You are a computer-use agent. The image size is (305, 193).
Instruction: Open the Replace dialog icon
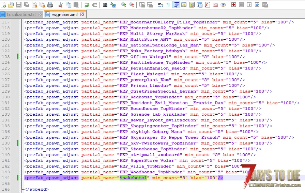pos(113,5)
